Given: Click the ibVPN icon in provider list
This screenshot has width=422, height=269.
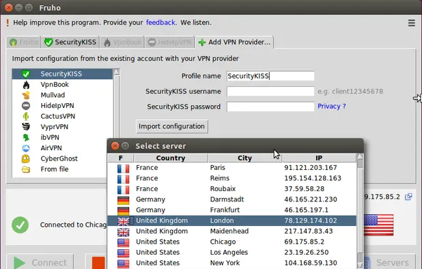Looking at the screenshot, I should point(26,137).
